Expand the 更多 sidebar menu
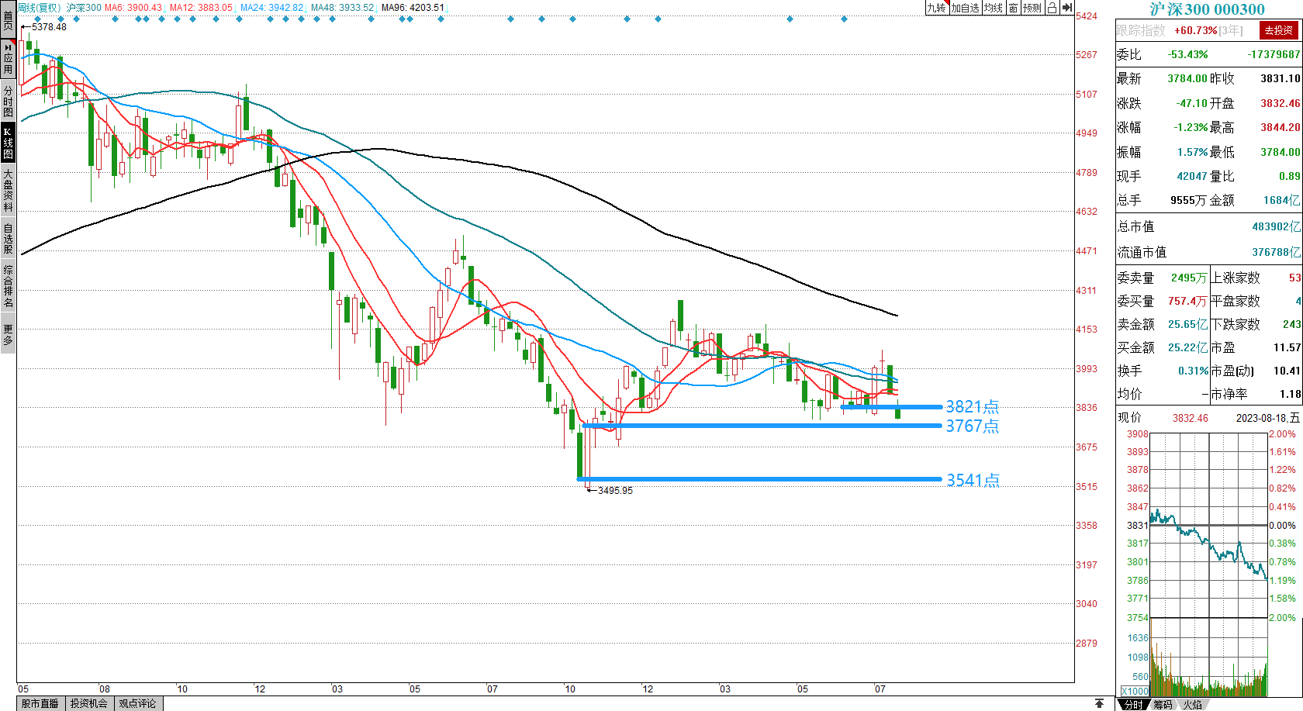1303x711 pixels. pos(8,335)
